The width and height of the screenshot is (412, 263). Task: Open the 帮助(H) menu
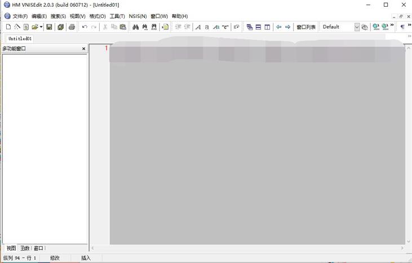180,16
